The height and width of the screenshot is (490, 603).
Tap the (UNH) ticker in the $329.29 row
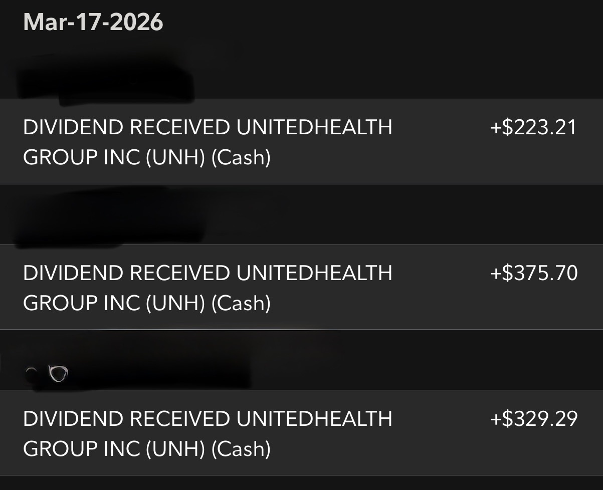[175, 449]
